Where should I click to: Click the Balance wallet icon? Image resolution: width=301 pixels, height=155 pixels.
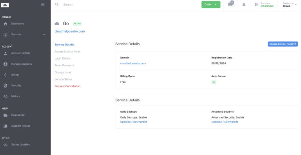256,5
